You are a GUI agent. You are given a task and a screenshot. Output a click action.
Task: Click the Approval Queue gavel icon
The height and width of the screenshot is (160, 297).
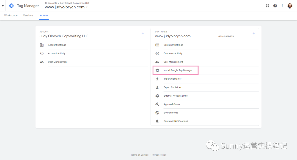tap(157, 104)
